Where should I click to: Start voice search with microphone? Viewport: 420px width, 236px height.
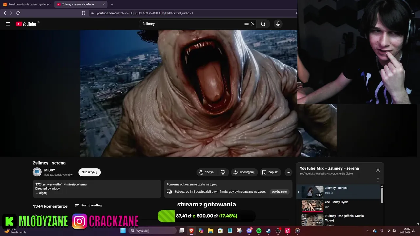(278, 24)
